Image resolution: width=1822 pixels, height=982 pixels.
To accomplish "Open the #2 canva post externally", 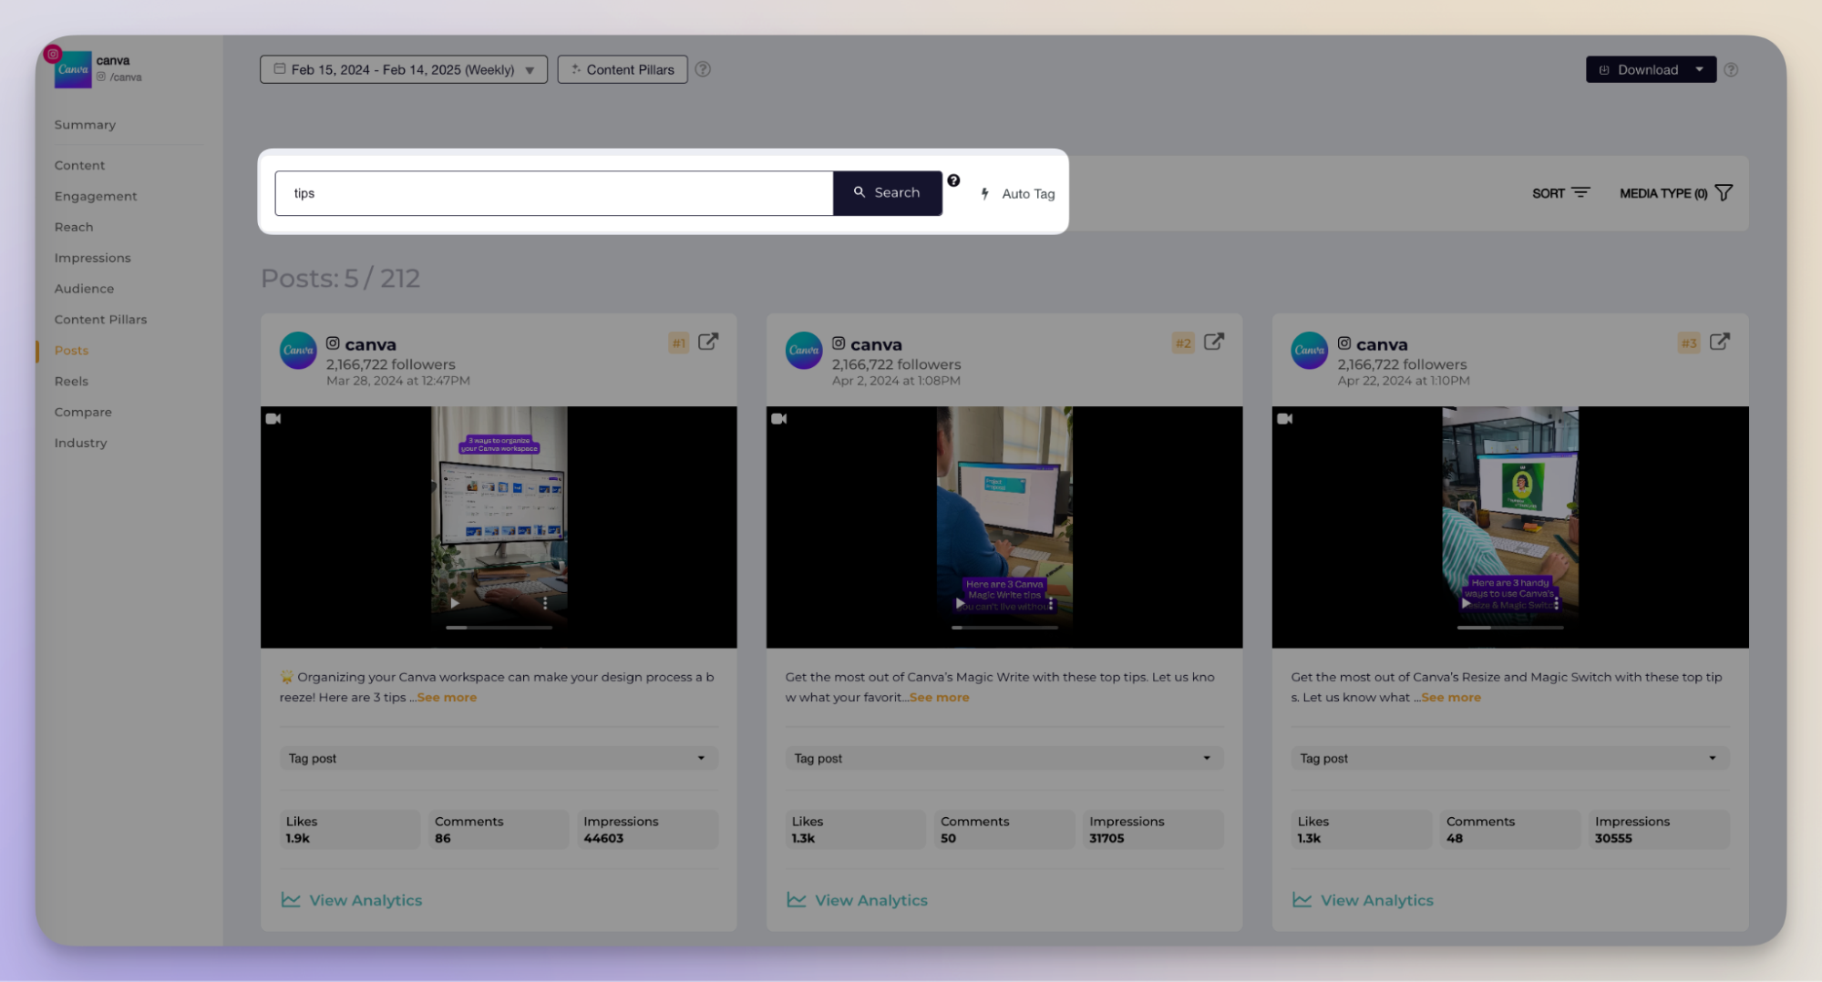I will click(1214, 342).
